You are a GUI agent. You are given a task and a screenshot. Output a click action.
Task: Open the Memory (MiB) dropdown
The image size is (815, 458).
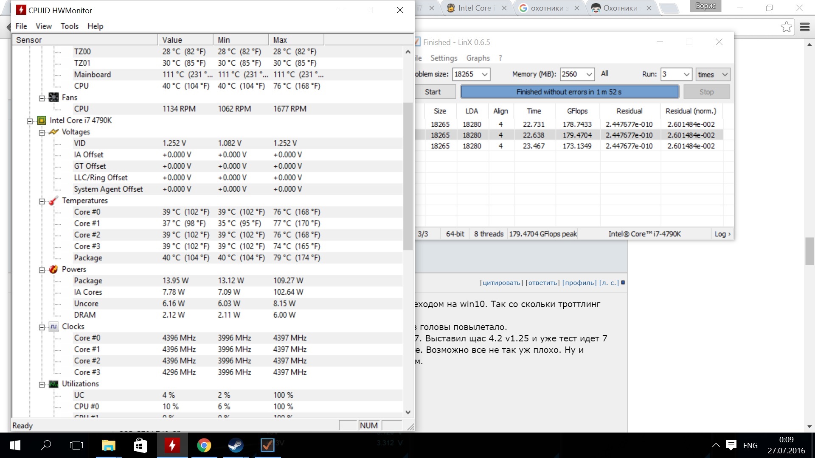click(589, 75)
